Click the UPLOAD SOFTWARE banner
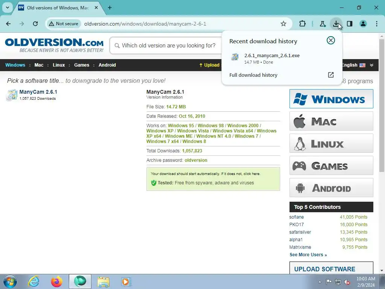This screenshot has height=289, width=385. pyautogui.click(x=331, y=268)
